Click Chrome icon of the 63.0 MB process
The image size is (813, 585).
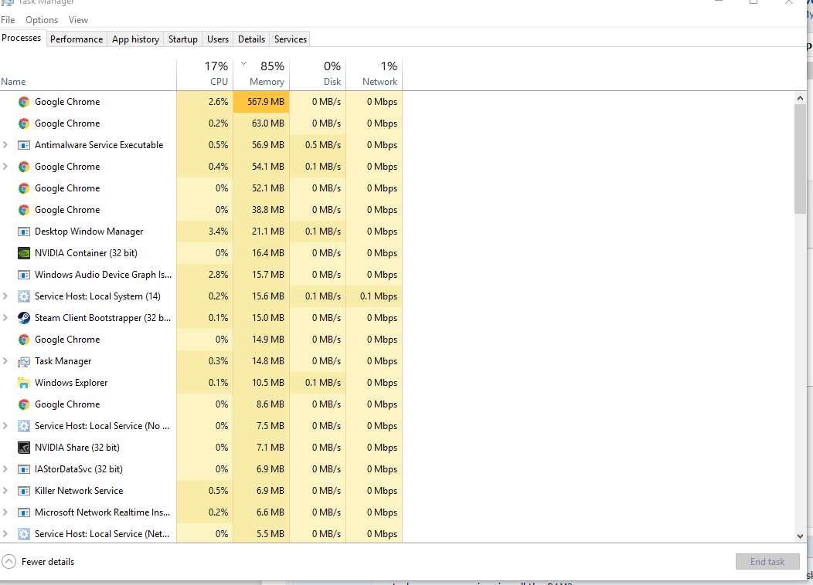(24, 123)
